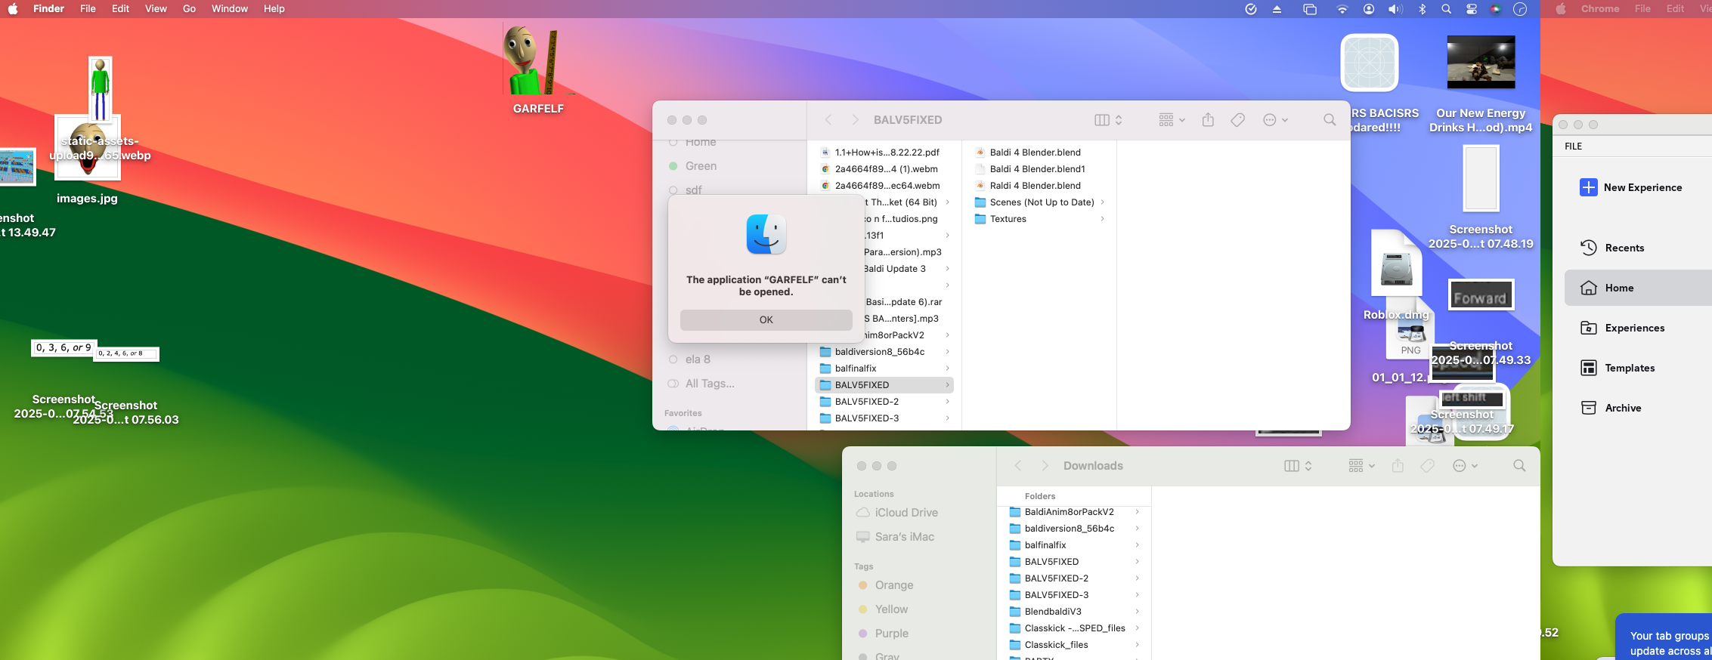Click the search icon in the Downloads window
The height and width of the screenshot is (660, 1712).
click(x=1519, y=466)
